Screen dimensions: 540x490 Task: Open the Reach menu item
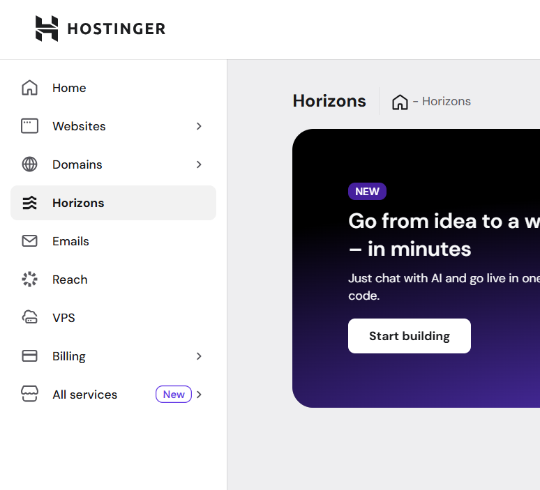coord(113,280)
